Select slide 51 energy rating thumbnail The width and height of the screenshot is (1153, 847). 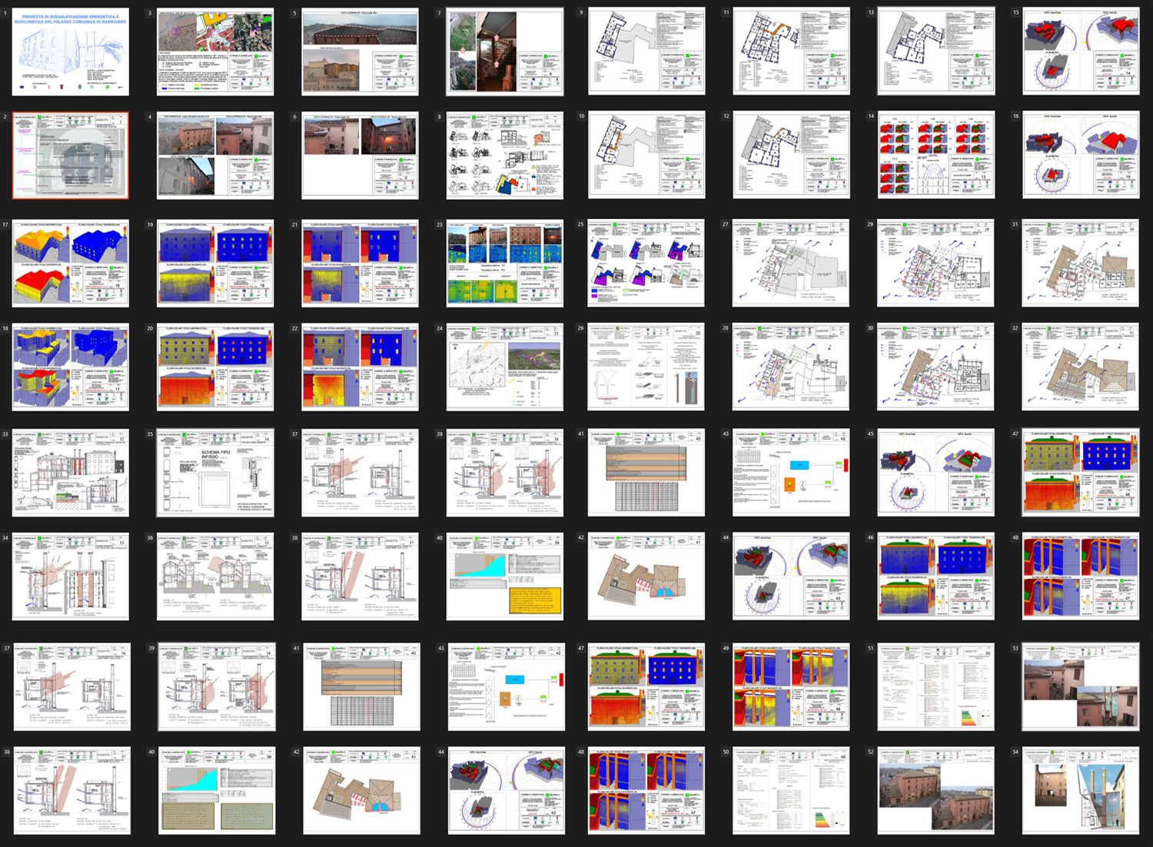[936, 686]
